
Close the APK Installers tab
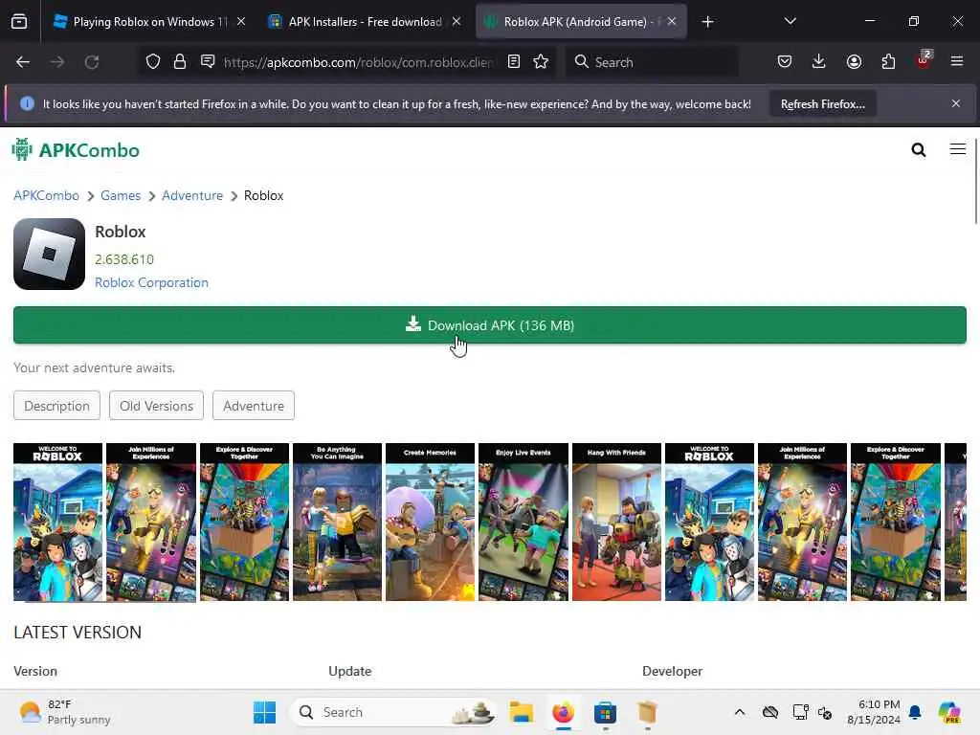coord(457,21)
